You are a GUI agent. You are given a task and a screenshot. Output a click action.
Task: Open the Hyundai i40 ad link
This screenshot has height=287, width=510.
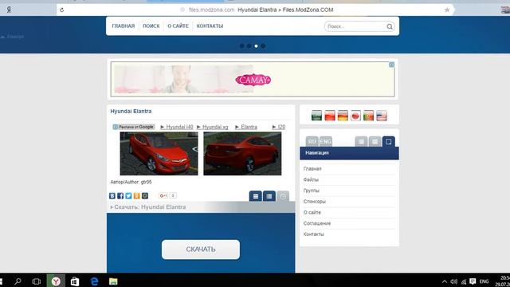[x=179, y=127]
